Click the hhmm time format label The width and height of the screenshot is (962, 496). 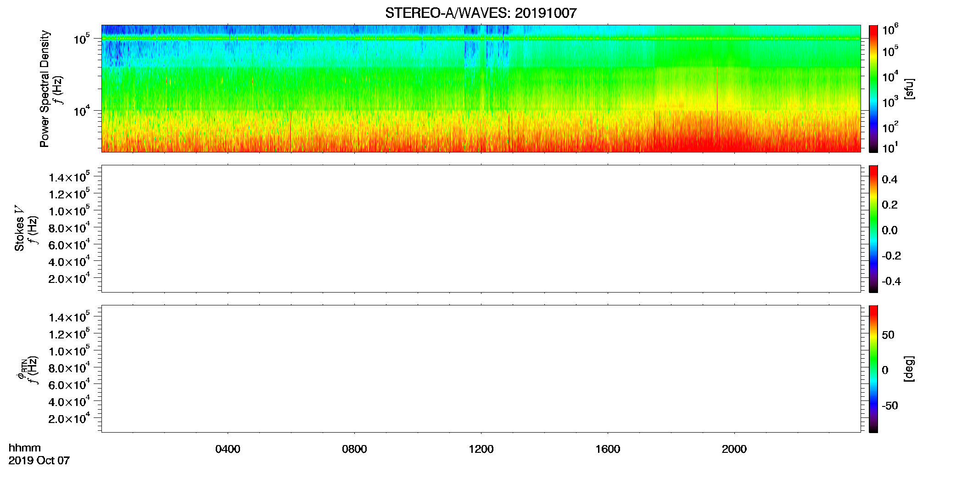[x=24, y=448]
